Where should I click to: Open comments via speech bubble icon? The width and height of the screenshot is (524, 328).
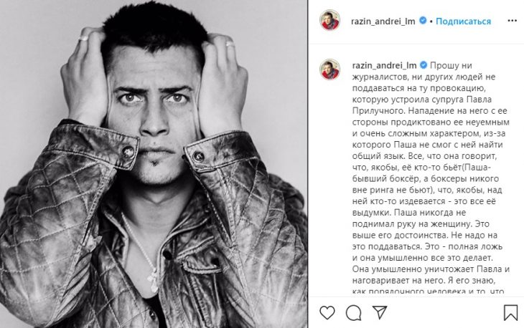click(x=353, y=313)
